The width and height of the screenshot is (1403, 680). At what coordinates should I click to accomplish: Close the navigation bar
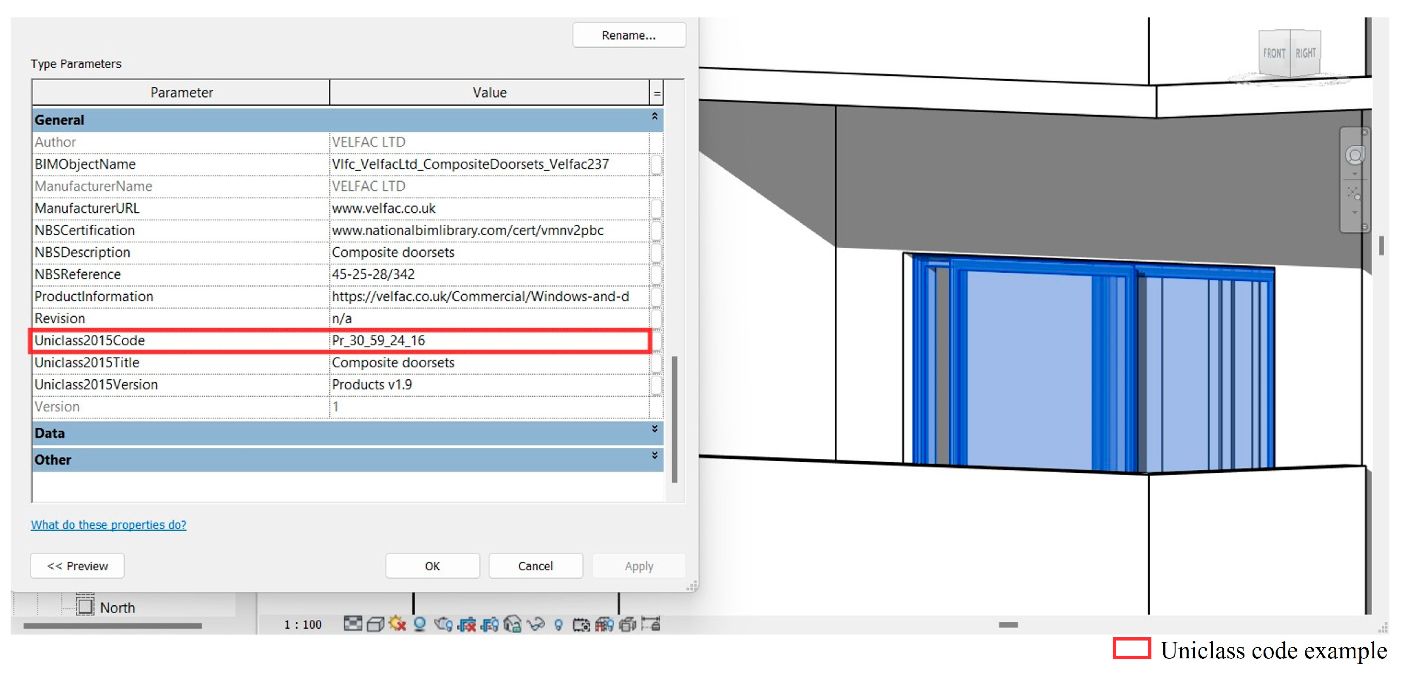(1365, 132)
